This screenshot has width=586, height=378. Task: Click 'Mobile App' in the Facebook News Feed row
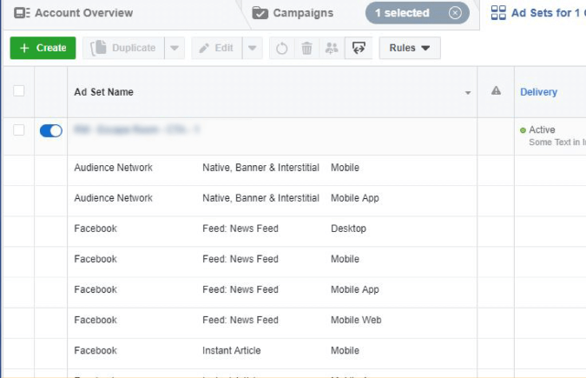pos(355,289)
